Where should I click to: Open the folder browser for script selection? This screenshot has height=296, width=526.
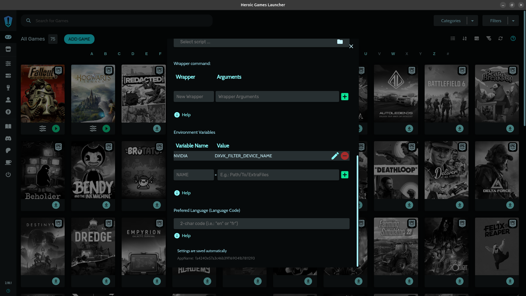[340, 42]
